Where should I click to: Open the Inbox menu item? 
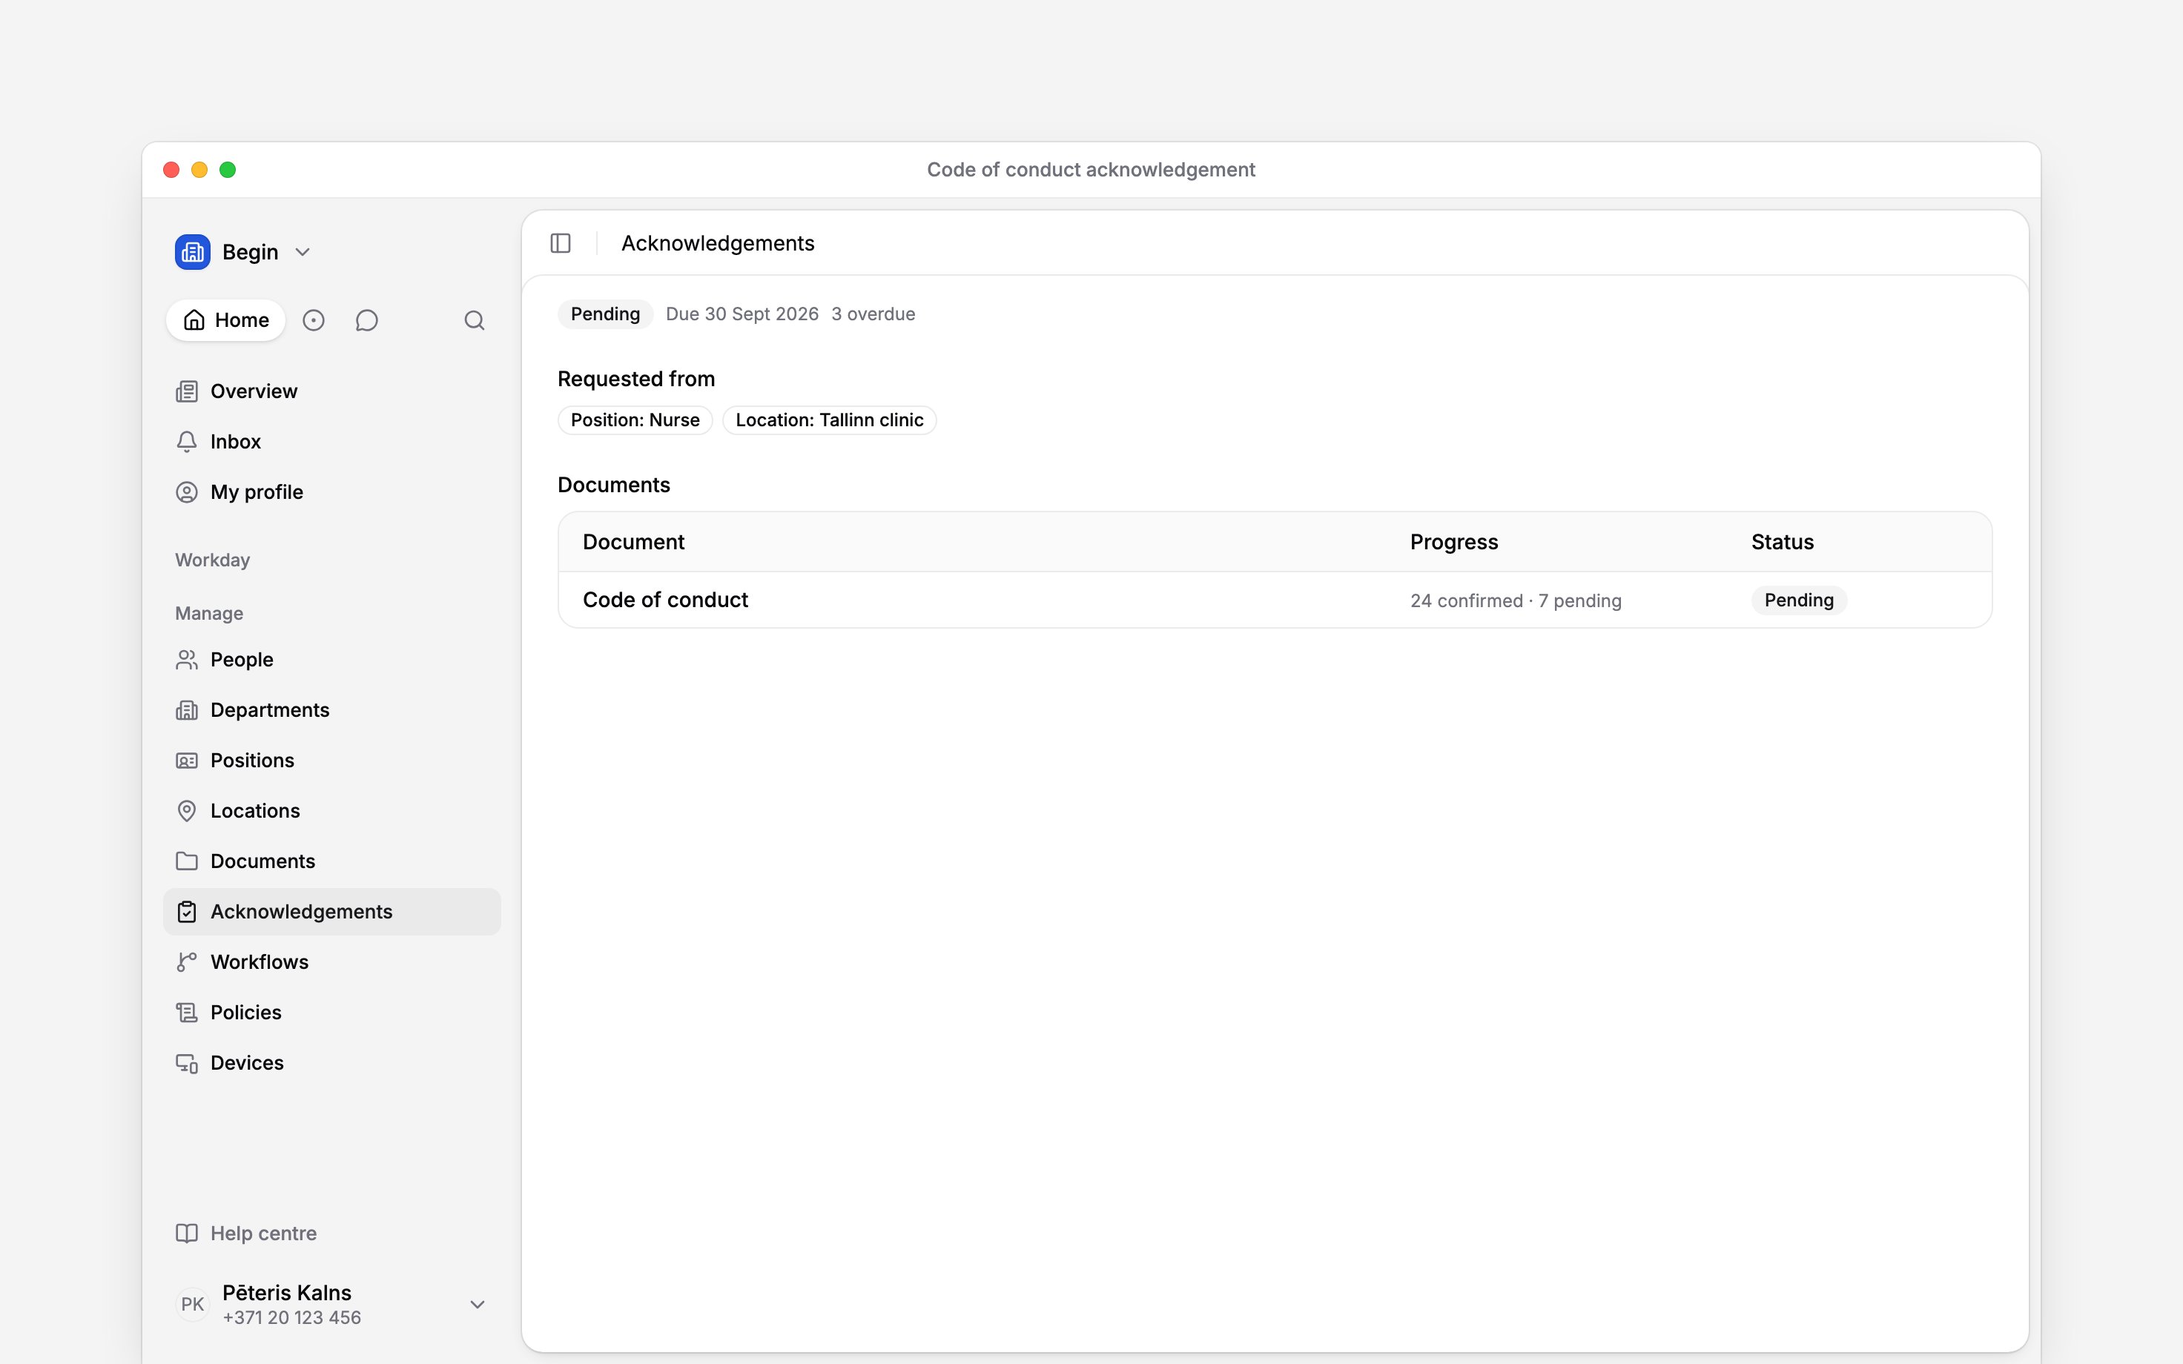click(332, 442)
